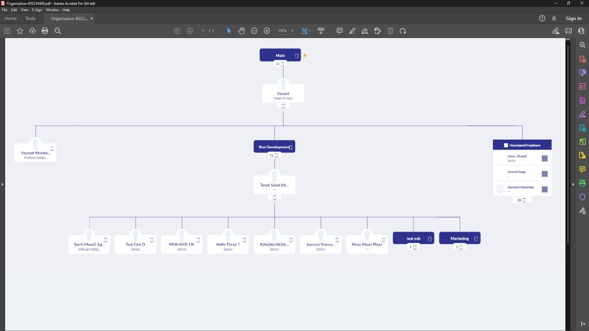The image size is (589, 331).
Task: Go to the previous page arrow
Action: [x=177, y=31]
